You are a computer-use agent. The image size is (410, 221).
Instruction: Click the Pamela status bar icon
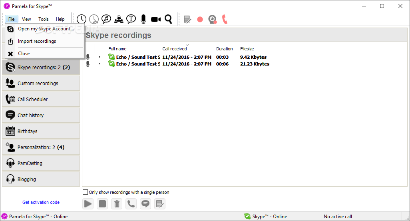pos(4,216)
